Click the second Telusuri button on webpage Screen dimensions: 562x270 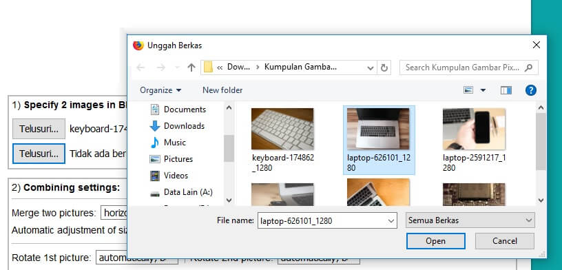(x=39, y=154)
